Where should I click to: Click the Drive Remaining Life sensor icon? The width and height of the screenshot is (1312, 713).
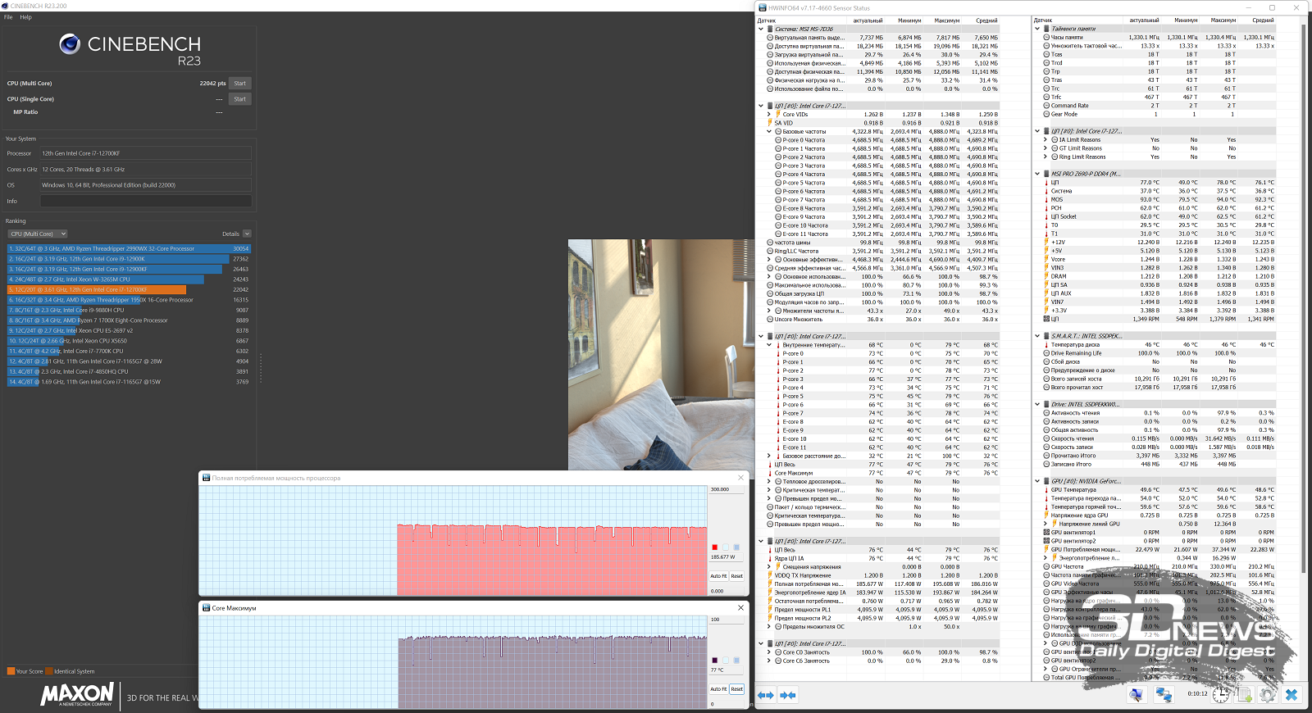pyautogui.click(x=1046, y=353)
